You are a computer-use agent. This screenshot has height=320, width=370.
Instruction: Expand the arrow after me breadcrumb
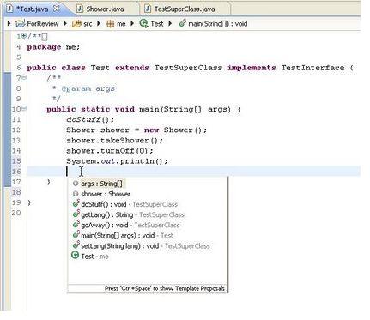(x=132, y=23)
